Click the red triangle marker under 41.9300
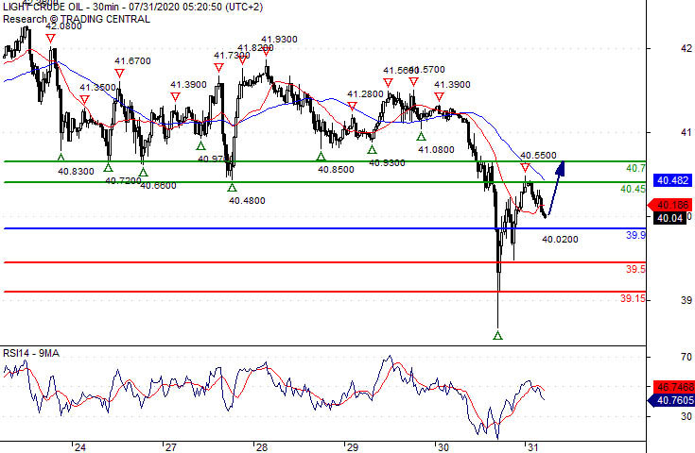The width and height of the screenshot is (695, 453). [x=266, y=51]
